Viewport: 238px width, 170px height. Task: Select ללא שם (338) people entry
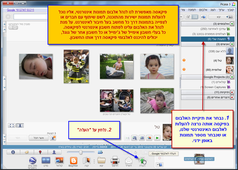[208, 51]
